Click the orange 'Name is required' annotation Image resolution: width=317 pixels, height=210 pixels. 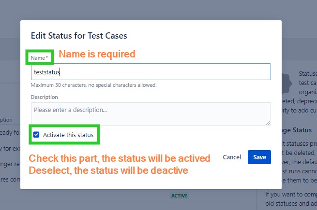tap(97, 54)
